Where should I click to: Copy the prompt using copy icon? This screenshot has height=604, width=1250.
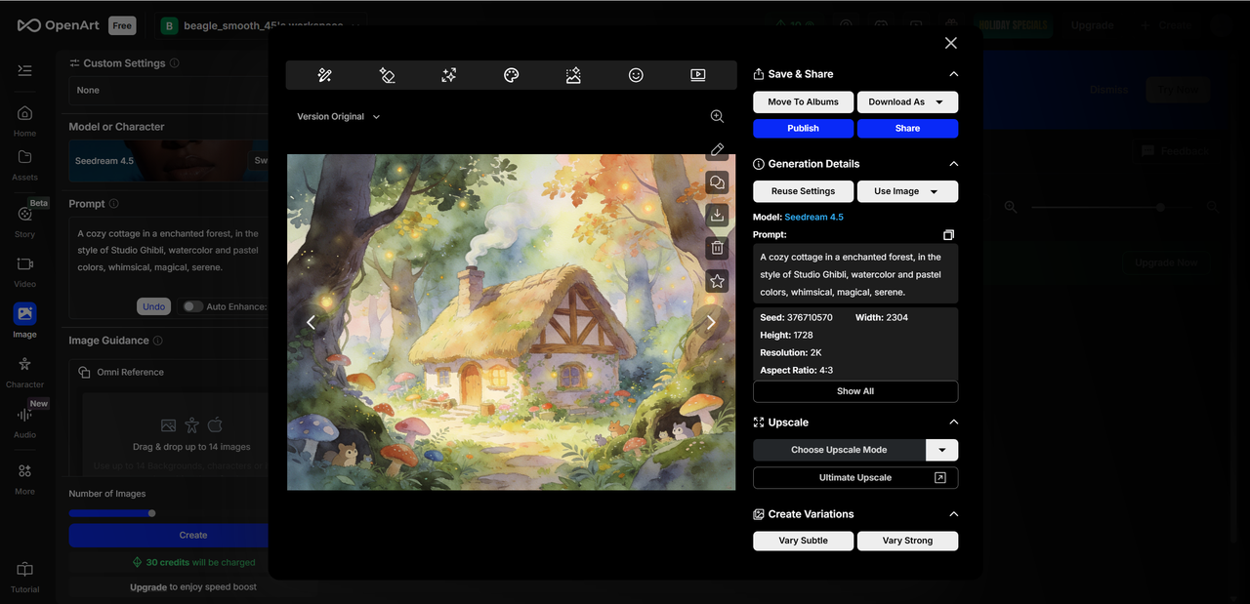click(948, 235)
